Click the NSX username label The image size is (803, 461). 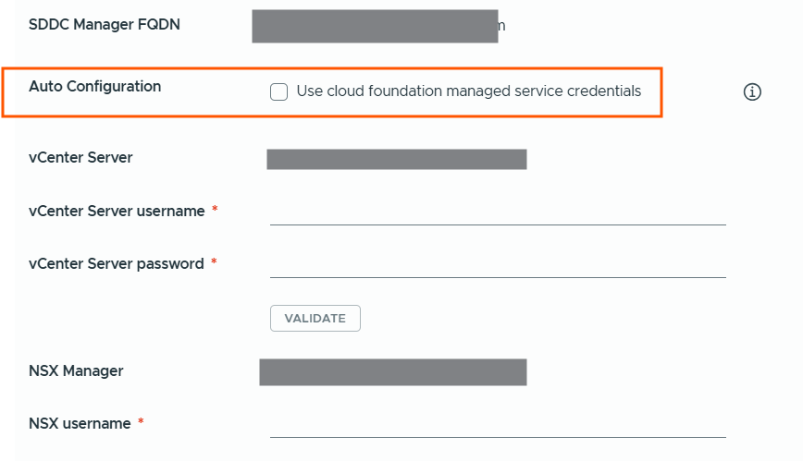tap(80, 424)
